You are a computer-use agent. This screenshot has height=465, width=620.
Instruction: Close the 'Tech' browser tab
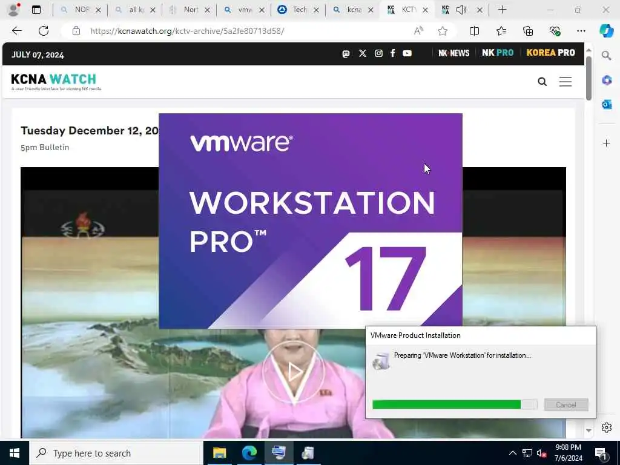click(316, 10)
